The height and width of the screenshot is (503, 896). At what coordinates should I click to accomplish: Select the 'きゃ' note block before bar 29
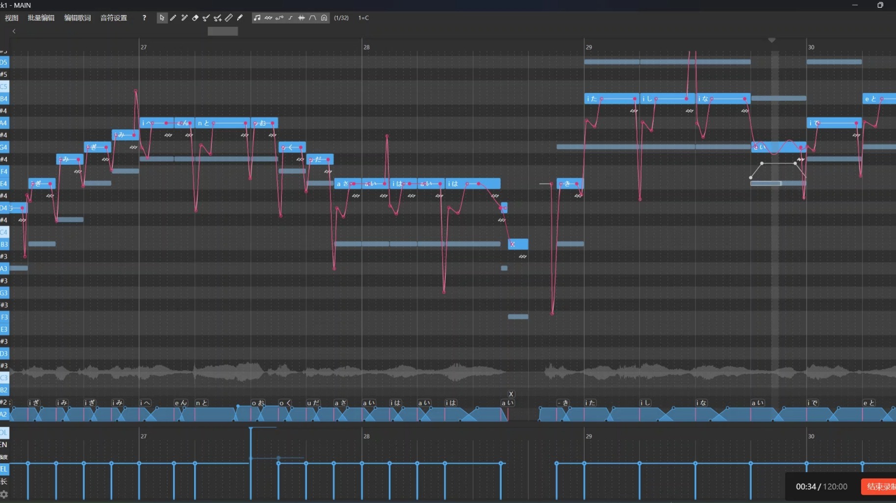(x=570, y=184)
